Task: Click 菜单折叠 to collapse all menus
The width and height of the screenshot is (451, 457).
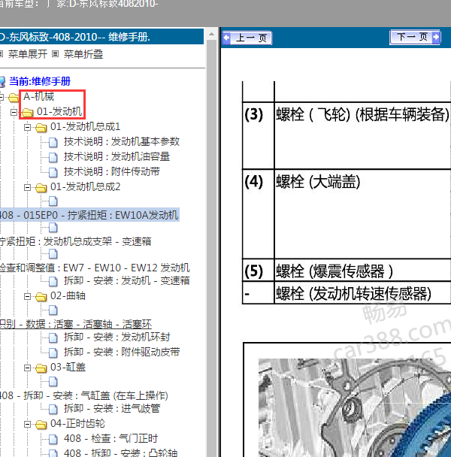Action: click(83, 54)
